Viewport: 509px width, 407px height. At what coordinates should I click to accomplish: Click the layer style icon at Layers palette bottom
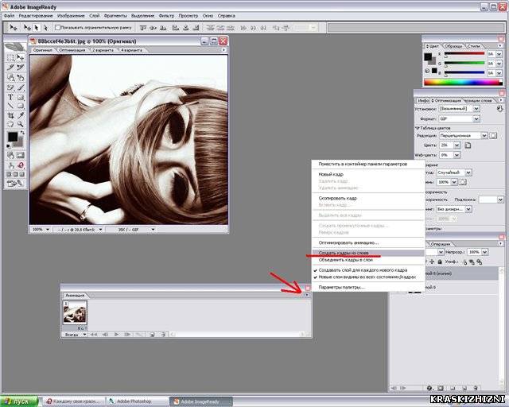click(429, 388)
